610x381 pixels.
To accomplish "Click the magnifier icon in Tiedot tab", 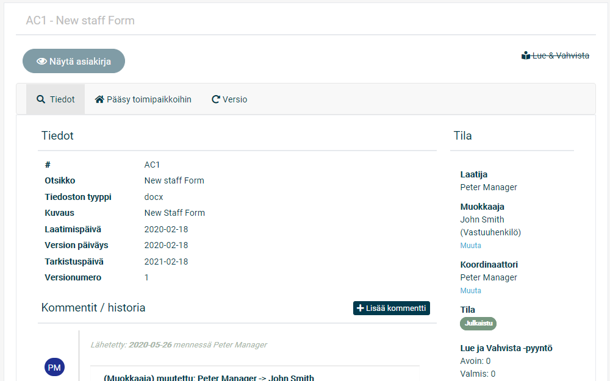I will 41,99.
